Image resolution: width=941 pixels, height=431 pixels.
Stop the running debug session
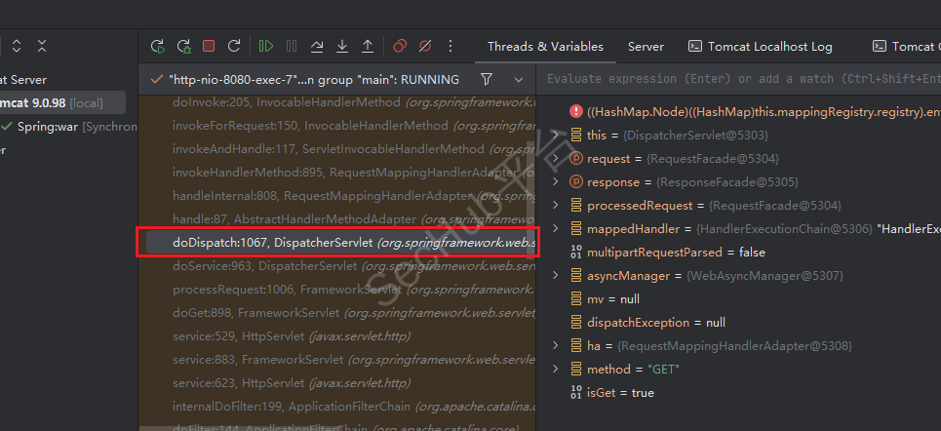(209, 46)
